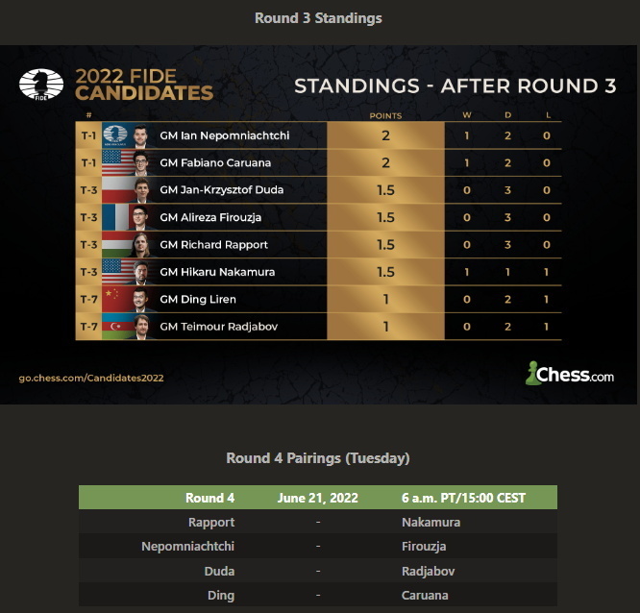Click Richard Rapport's Hungary flag photo
Image resolution: width=640 pixels, height=613 pixels.
click(116, 244)
